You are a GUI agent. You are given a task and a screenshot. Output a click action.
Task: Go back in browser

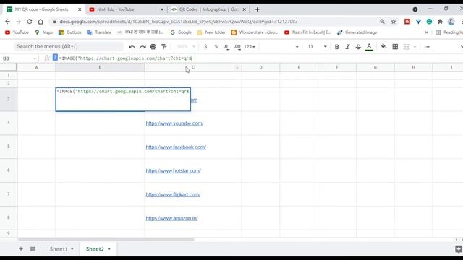[7, 22]
